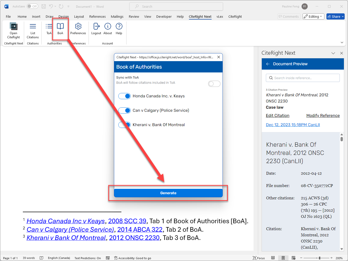Open the ToA tool in Authorities
This screenshot has height=261, width=348.
coord(49,29)
